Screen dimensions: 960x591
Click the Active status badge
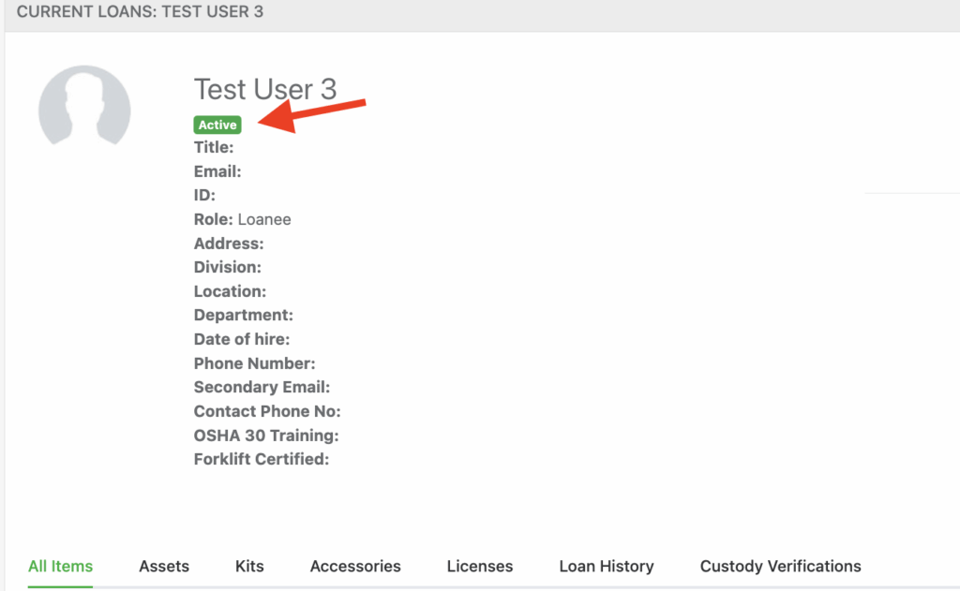[217, 125]
